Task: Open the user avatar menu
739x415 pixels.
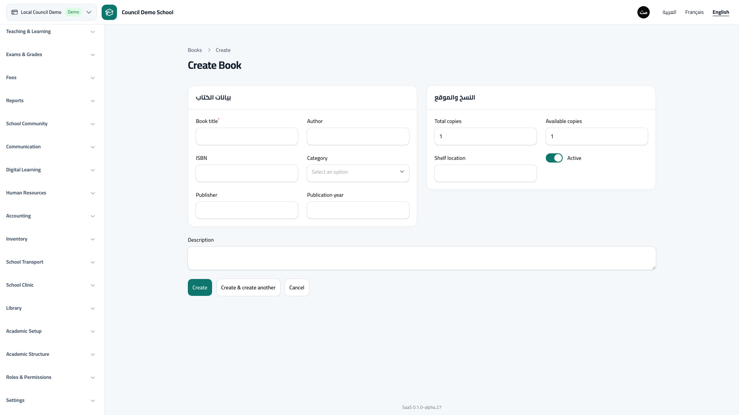Action: [x=644, y=12]
